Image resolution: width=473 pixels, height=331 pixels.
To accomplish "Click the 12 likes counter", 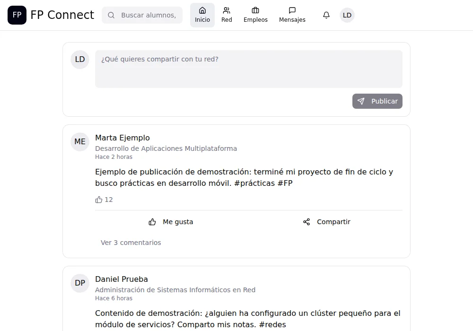I will coord(104,200).
